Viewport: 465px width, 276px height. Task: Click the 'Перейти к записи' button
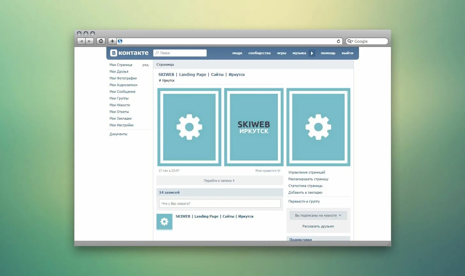(220, 181)
